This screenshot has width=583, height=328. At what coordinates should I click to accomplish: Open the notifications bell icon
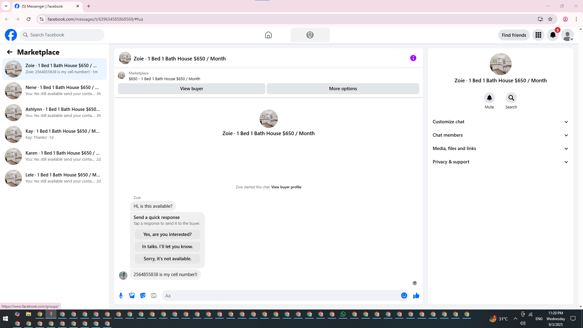click(553, 35)
